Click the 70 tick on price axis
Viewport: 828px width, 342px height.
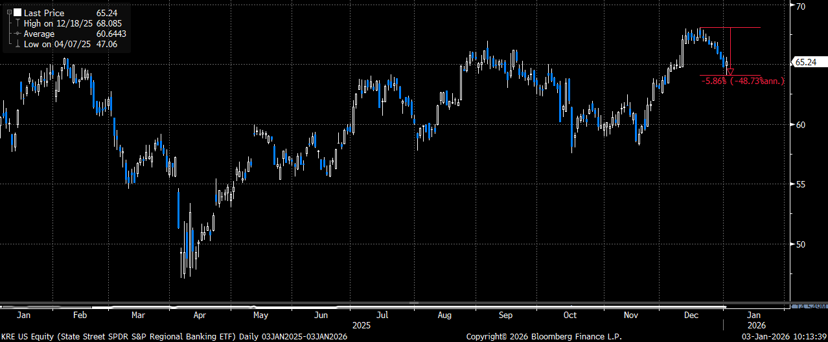coord(799,6)
